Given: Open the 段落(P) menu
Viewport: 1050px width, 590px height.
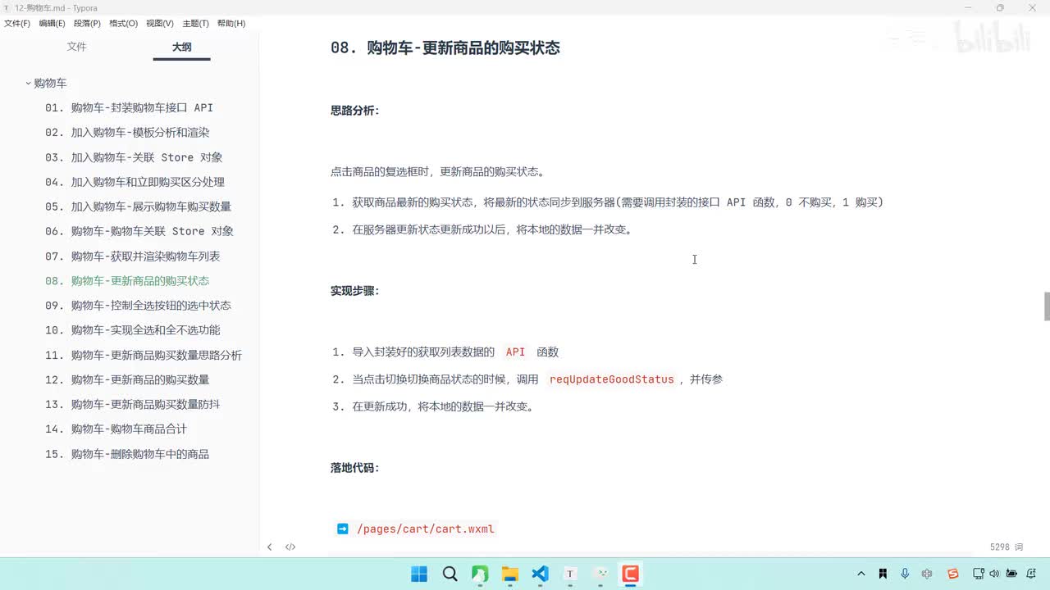Looking at the screenshot, I should pyautogui.click(x=87, y=24).
